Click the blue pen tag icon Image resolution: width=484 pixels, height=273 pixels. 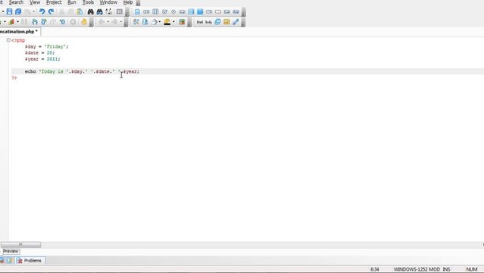coord(236,22)
